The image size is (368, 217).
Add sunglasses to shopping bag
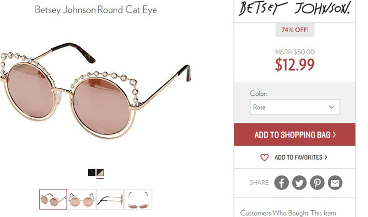(x=295, y=134)
